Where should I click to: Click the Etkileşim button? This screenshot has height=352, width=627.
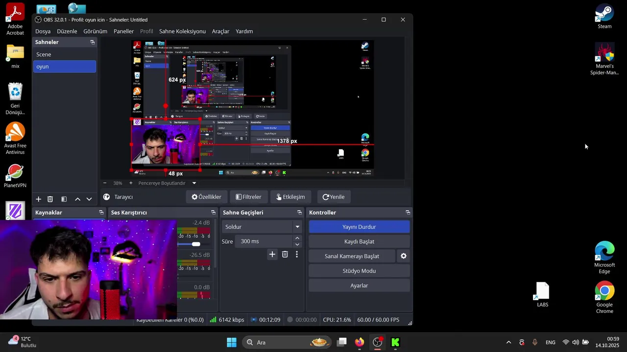(290, 197)
